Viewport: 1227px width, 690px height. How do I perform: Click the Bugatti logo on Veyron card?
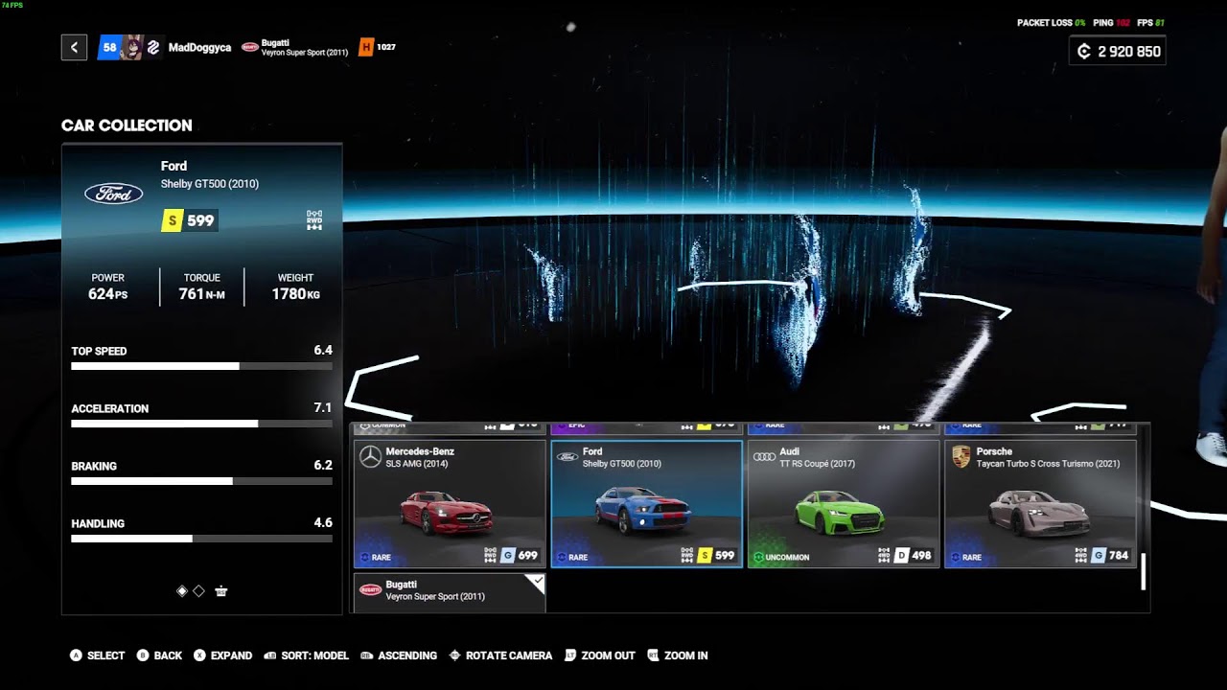(x=370, y=590)
